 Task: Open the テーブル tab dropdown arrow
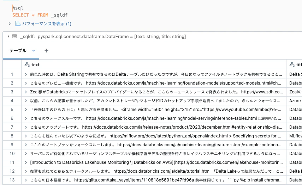coord(34,50)
